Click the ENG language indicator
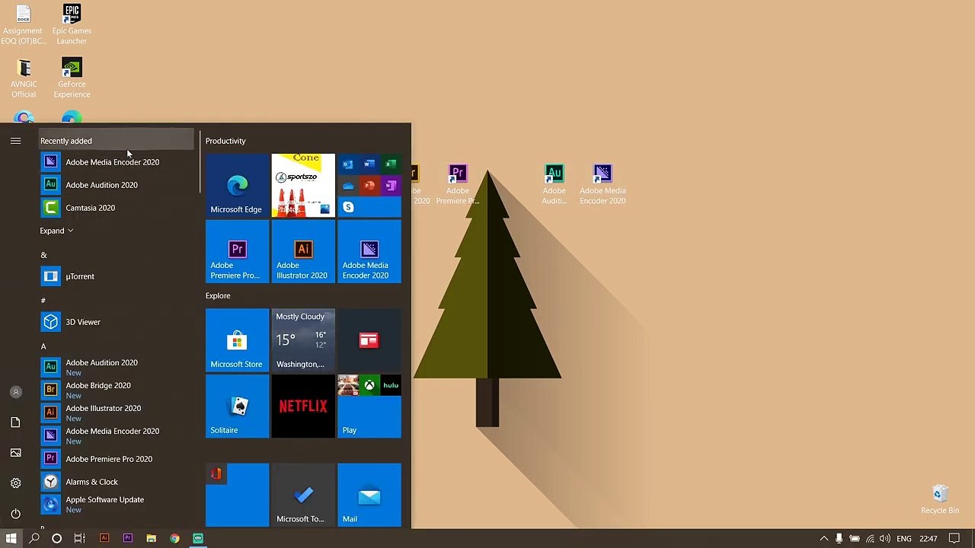 tap(904, 539)
